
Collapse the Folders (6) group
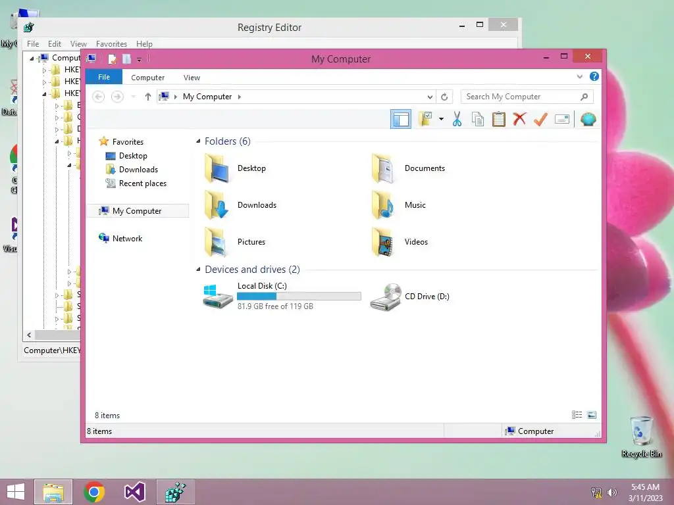pos(198,141)
